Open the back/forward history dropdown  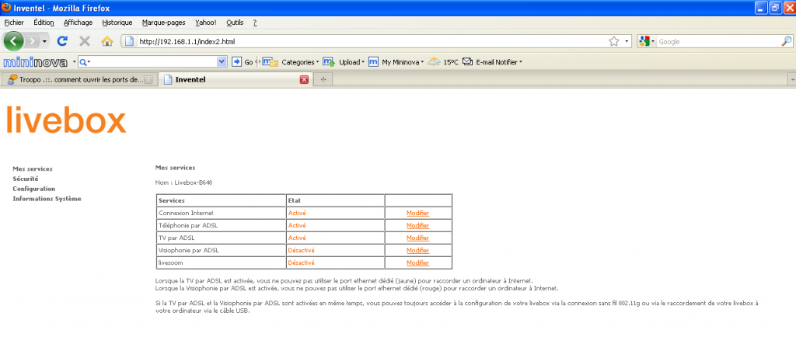44,41
